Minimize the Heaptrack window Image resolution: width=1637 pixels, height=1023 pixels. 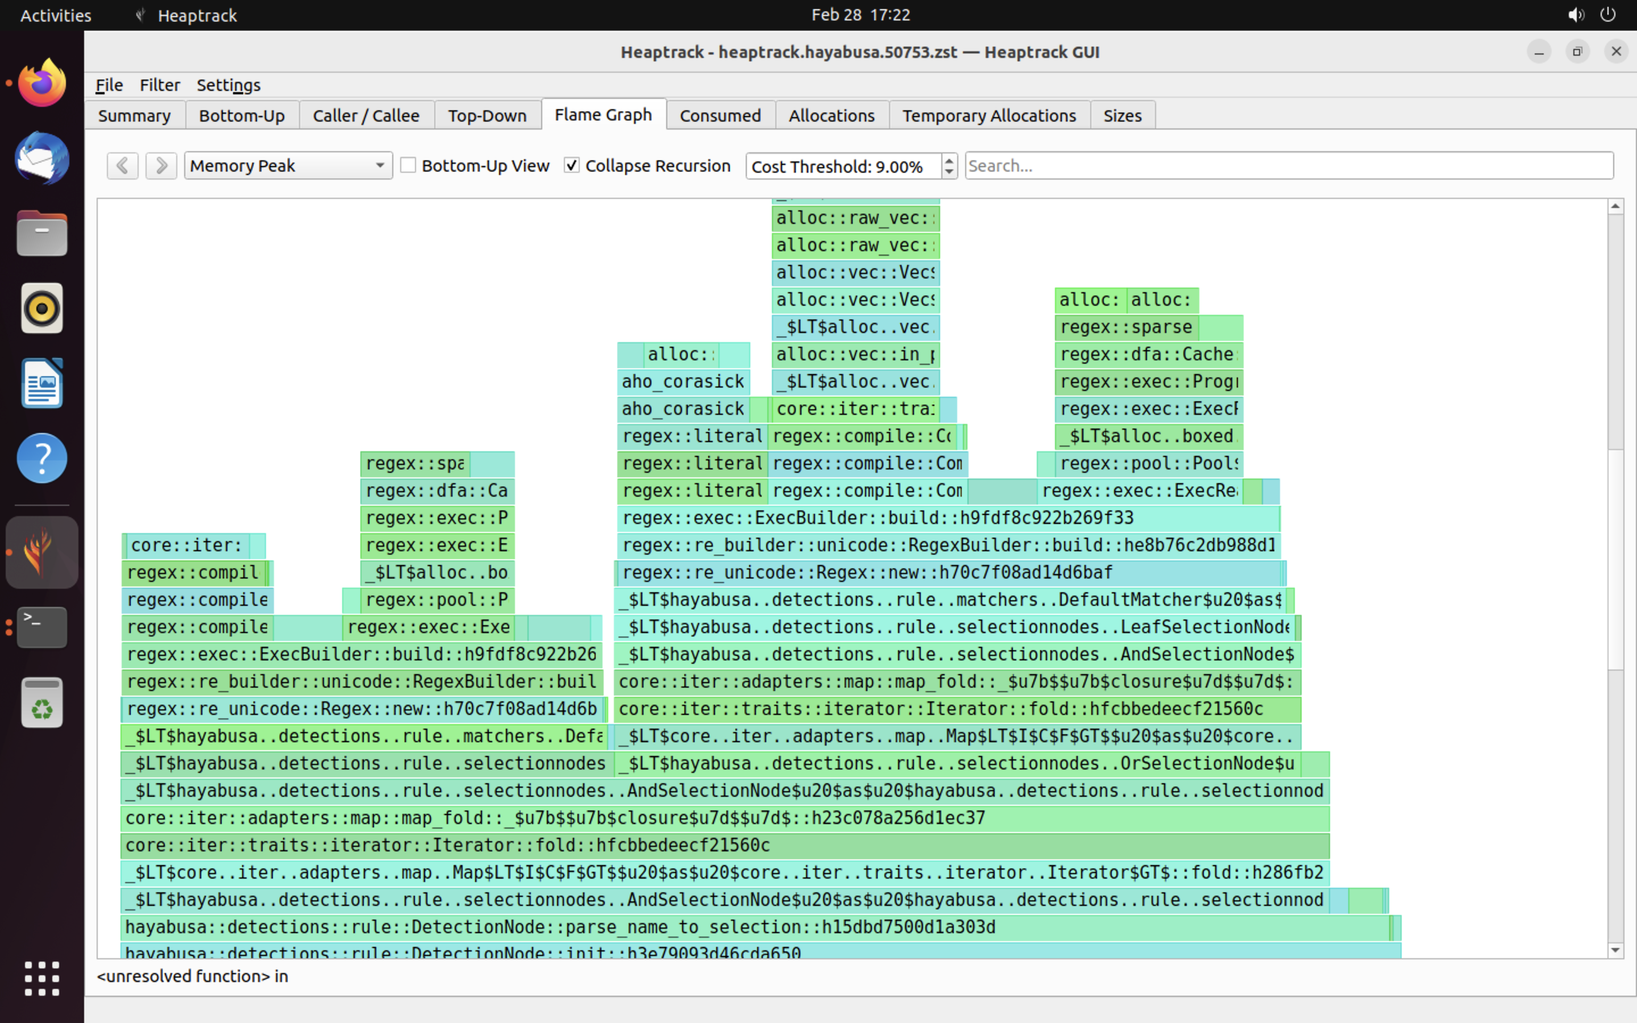tap(1539, 52)
